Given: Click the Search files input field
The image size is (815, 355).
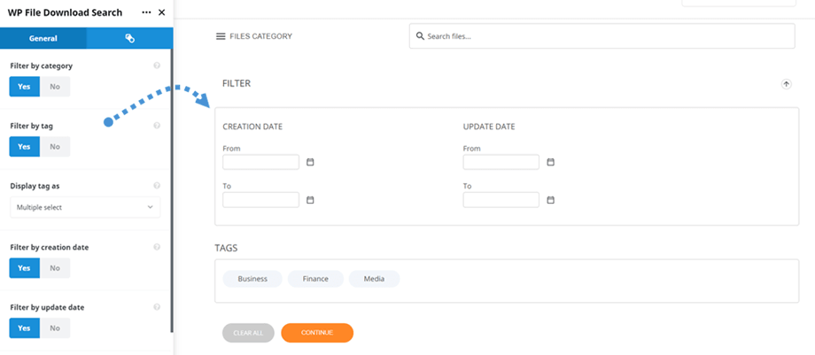Looking at the screenshot, I should pos(602,36).
